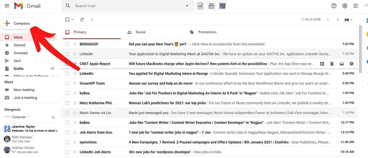Switch to the Primary tab

click(92, 32)
